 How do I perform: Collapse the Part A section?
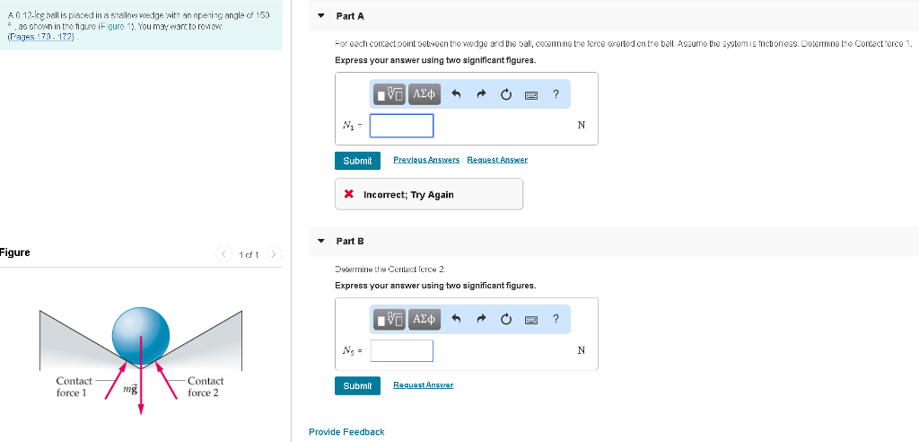coord(320,16)
